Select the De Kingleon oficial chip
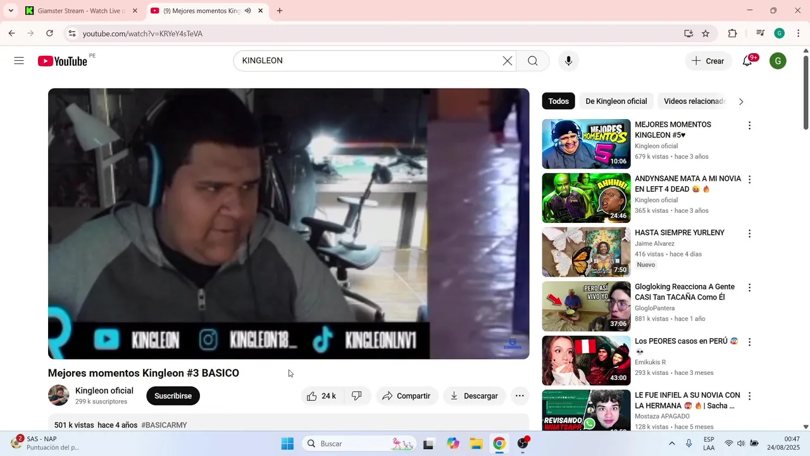Viewport: 810px width, 456px height. coord(616,101)
